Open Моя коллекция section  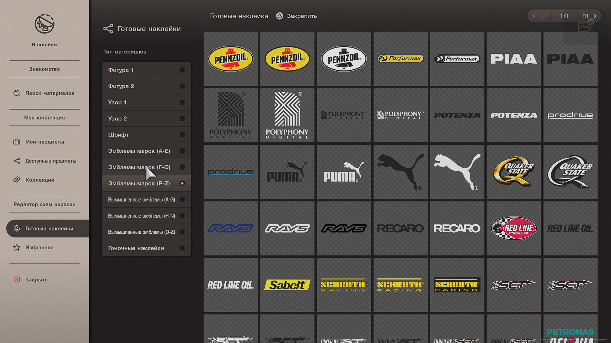pyautogui.click(x=44, y=118)
